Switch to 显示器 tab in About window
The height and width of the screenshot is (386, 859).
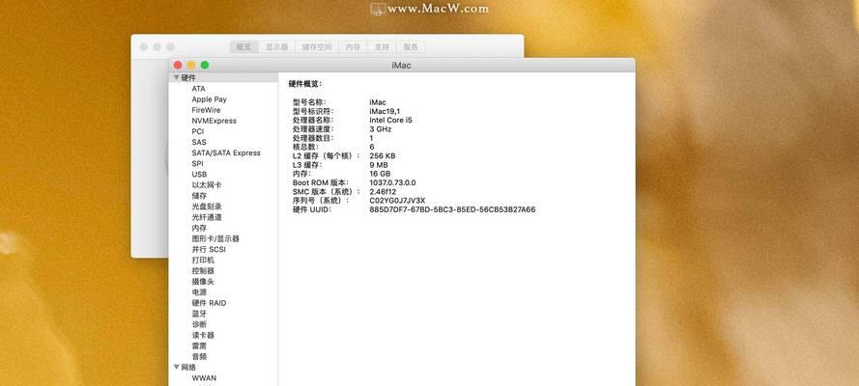pyautogui.click(x=276, y=47)
